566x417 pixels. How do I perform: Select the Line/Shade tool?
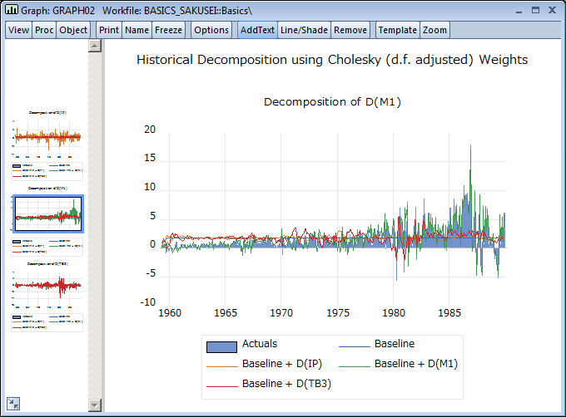click(x=304, y=30)
